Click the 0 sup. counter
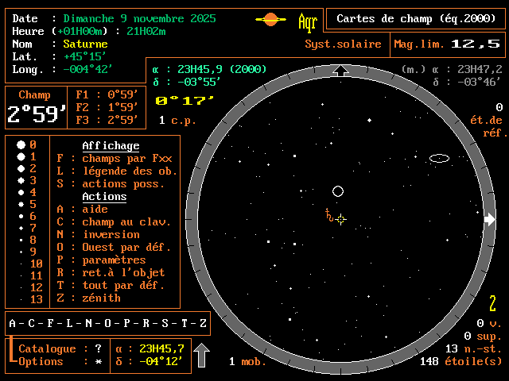509x381 pixels. [x=483, y=336]
